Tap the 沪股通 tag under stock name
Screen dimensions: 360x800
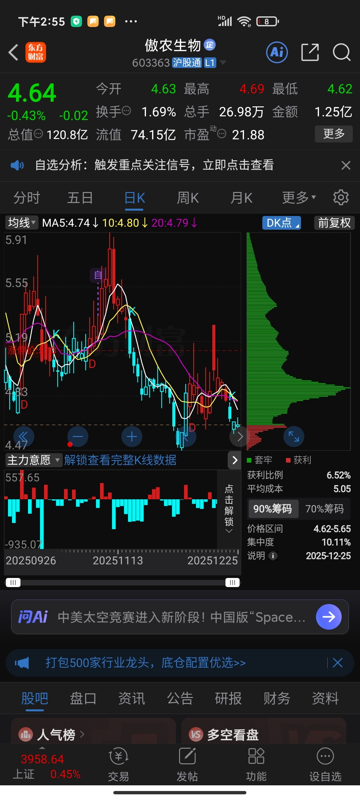click(x=187, y=62)
